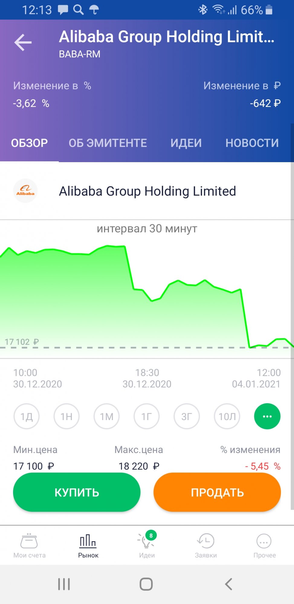Select the 1Д chart period
This screenshot has height=604, width=294.
point(27,416)
